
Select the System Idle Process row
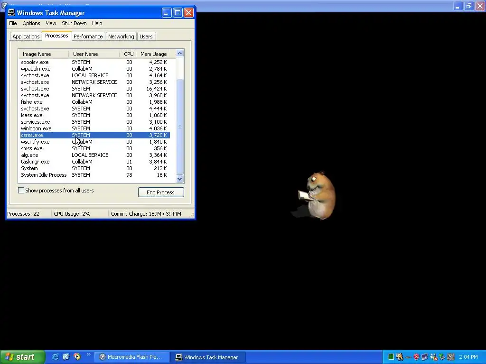(x=95, y=175)
